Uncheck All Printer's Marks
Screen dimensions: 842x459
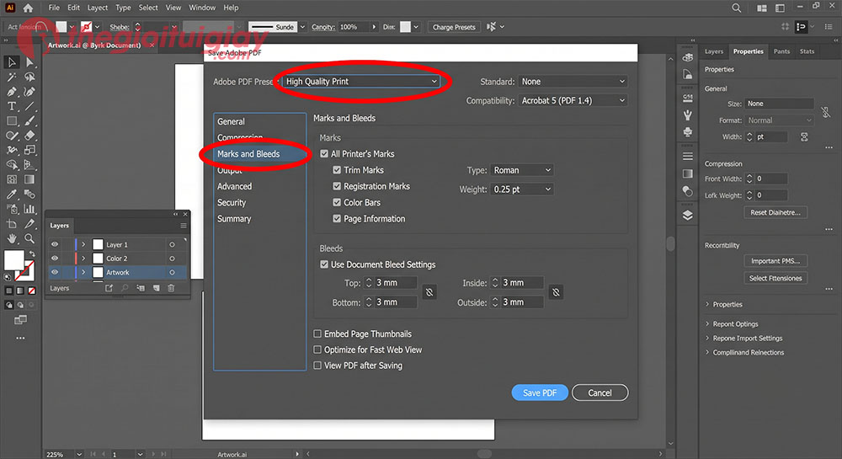(x=324, y=153)
